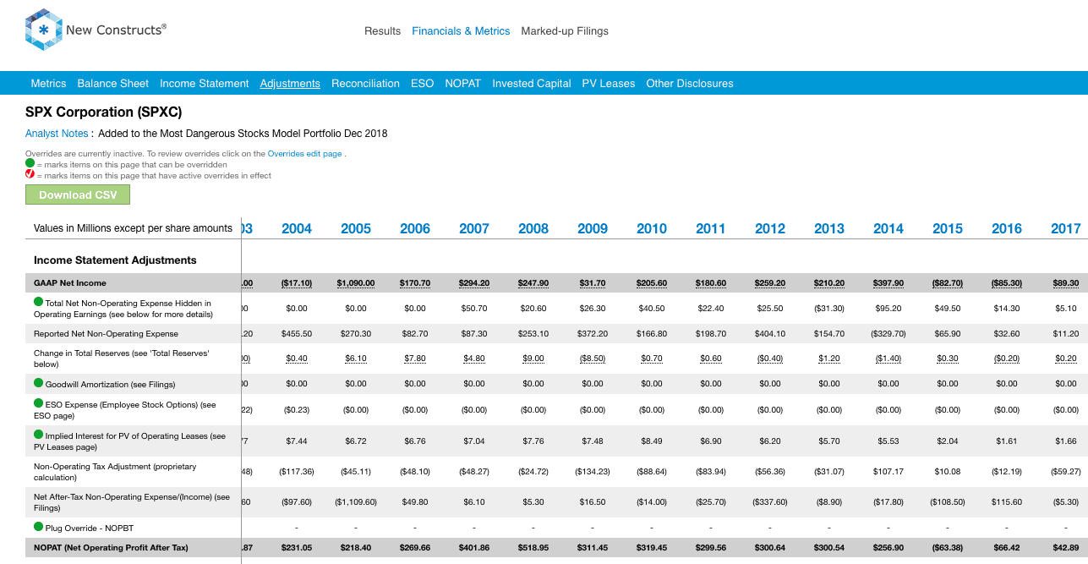Switch to the Invested Capital tab
1088x564 pixels.
coord(531,83)
